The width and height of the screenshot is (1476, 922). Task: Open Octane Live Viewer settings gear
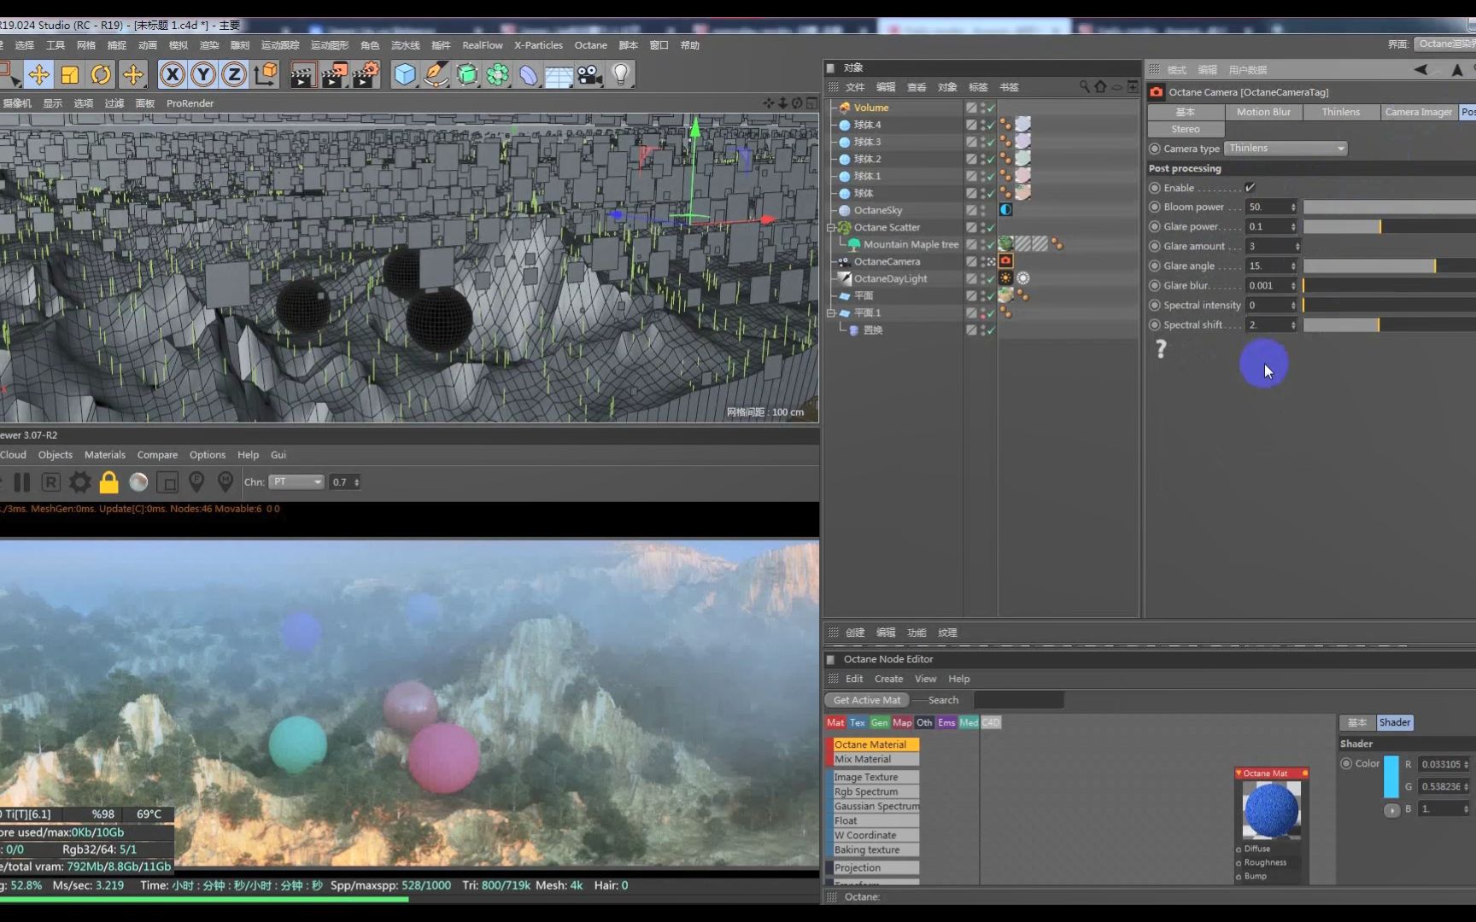point(80,482)
